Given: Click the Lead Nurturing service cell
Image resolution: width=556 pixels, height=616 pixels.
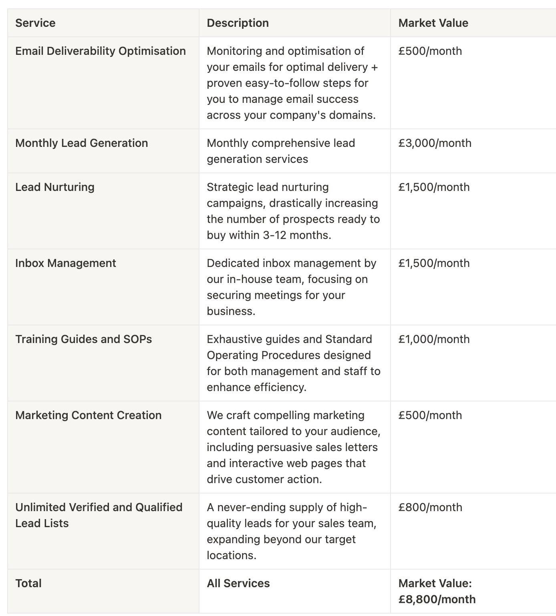Looking at the screenshot, I should (x=103, y=211).
